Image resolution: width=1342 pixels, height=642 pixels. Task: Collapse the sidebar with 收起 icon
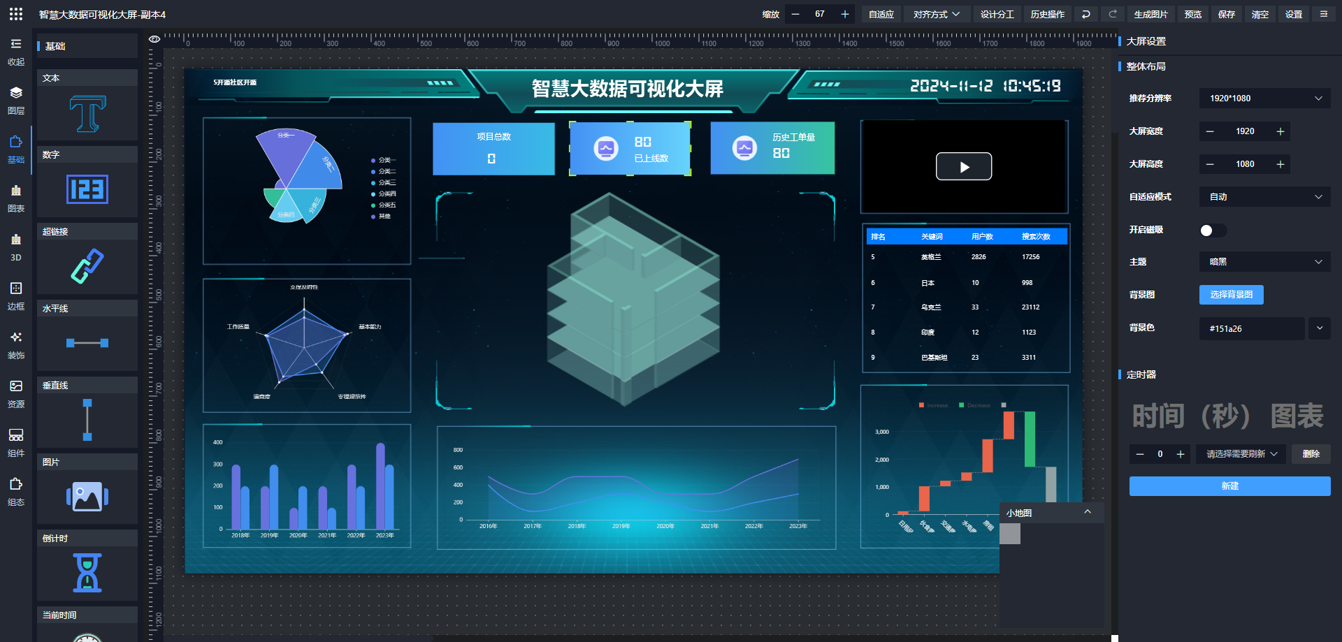point(16,52)
